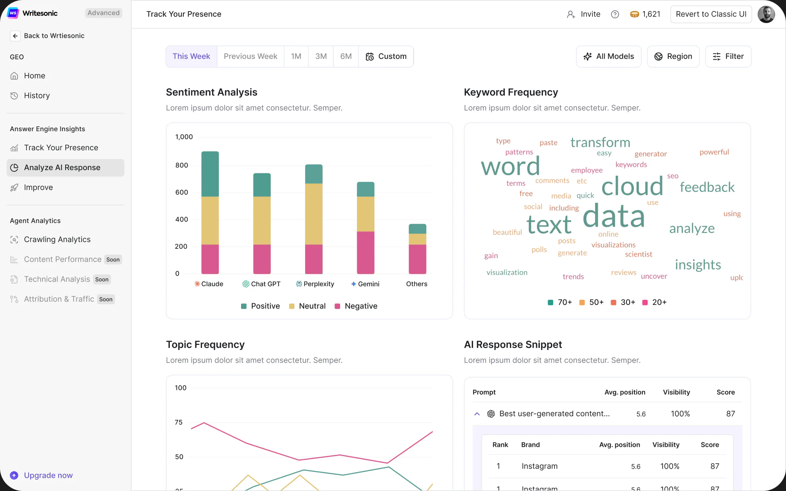Toggle the 20+ keyword frequency legend
The image size is (786, 491).
pyautogui.click(x=654, y=302)
